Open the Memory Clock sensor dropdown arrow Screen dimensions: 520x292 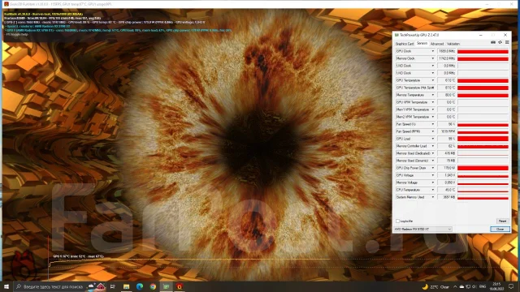432,58
